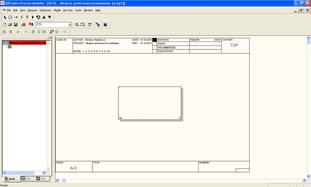Viewport: 311px width, 187px height.
Task: Go to parent diagram with up triangle
Action: tap(44, 17)
